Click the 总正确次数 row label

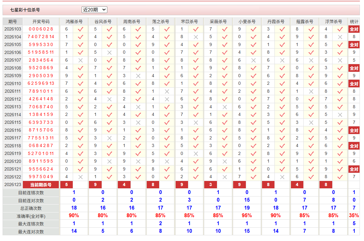[x=31, y=208]
